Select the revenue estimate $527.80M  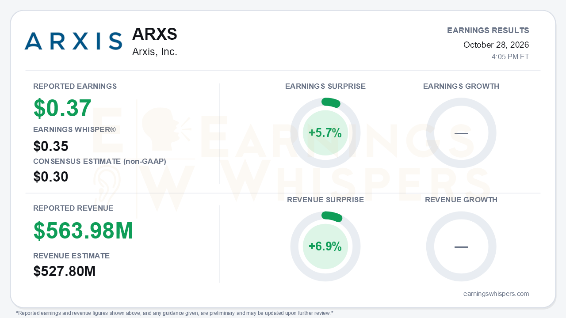pyautogui.click(x=65, y=271)
